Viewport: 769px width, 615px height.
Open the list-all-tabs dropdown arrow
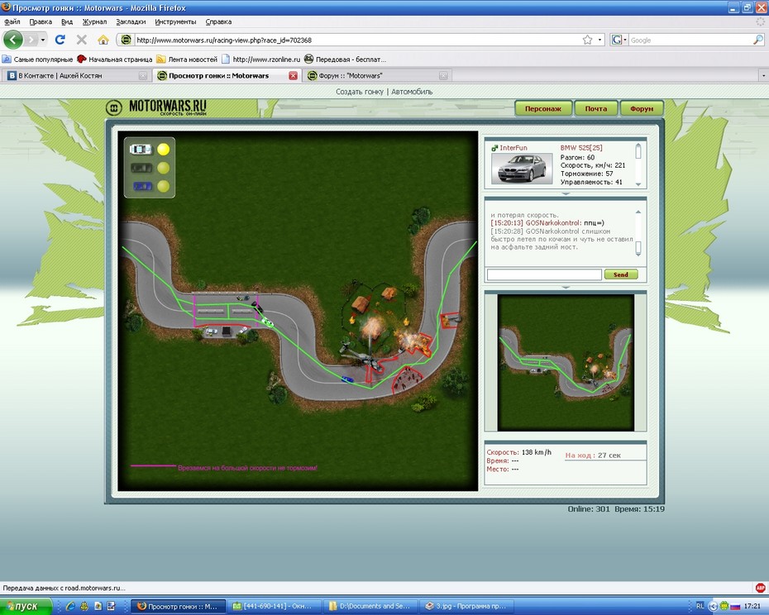[x=763, y=75]
